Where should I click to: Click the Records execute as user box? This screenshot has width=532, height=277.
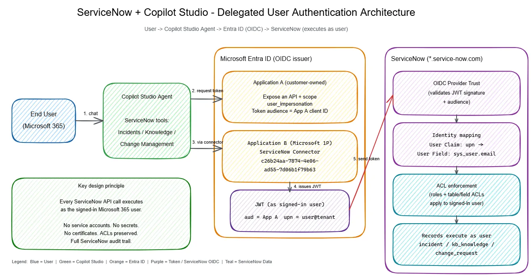pos(457,245)
